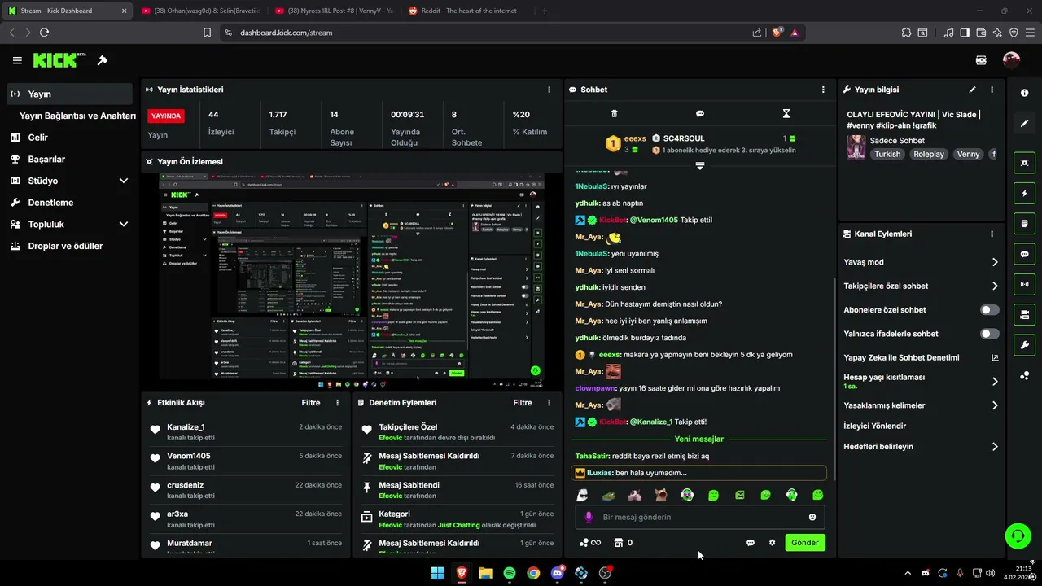Click the pencil icon in right sidebar
The image size is (1042, 586).
tap(1024, 124)
